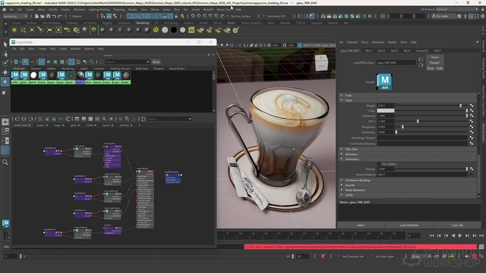486x273 pixels.
Task: Click the checkered sphere swatch in browser
Action: (x=70, y=76)
